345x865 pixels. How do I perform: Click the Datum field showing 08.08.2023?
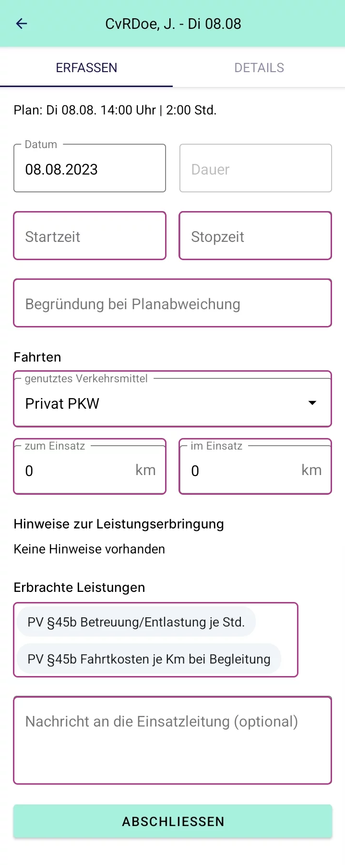point(90,169)
